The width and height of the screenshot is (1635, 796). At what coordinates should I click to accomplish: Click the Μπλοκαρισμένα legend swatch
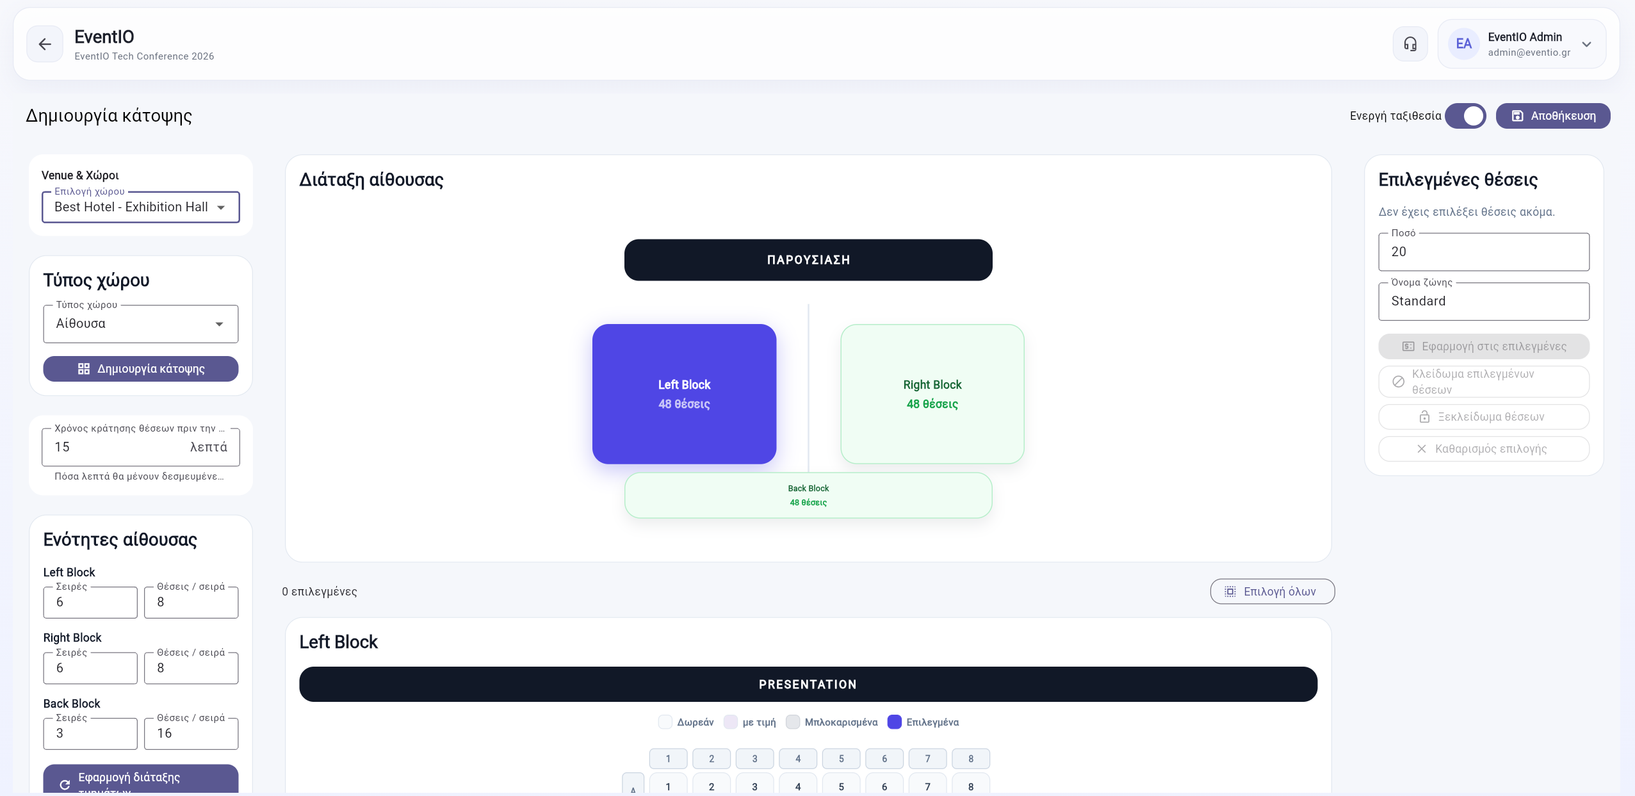pos(793,722)
